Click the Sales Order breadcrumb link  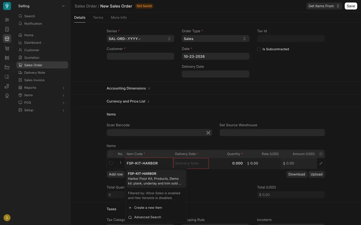click(86, 6)
